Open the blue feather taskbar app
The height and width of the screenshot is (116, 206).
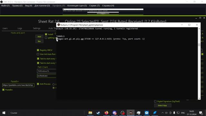click(x=155, y=113)
